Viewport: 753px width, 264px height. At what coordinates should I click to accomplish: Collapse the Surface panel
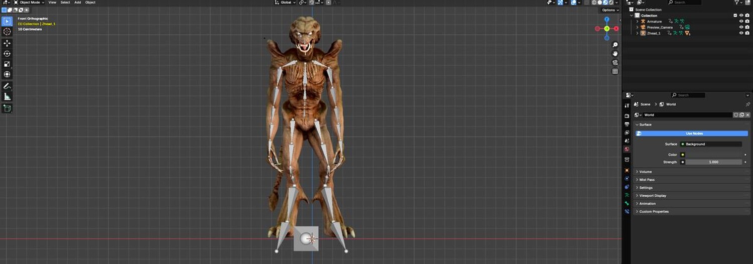(x=692, y=124)
